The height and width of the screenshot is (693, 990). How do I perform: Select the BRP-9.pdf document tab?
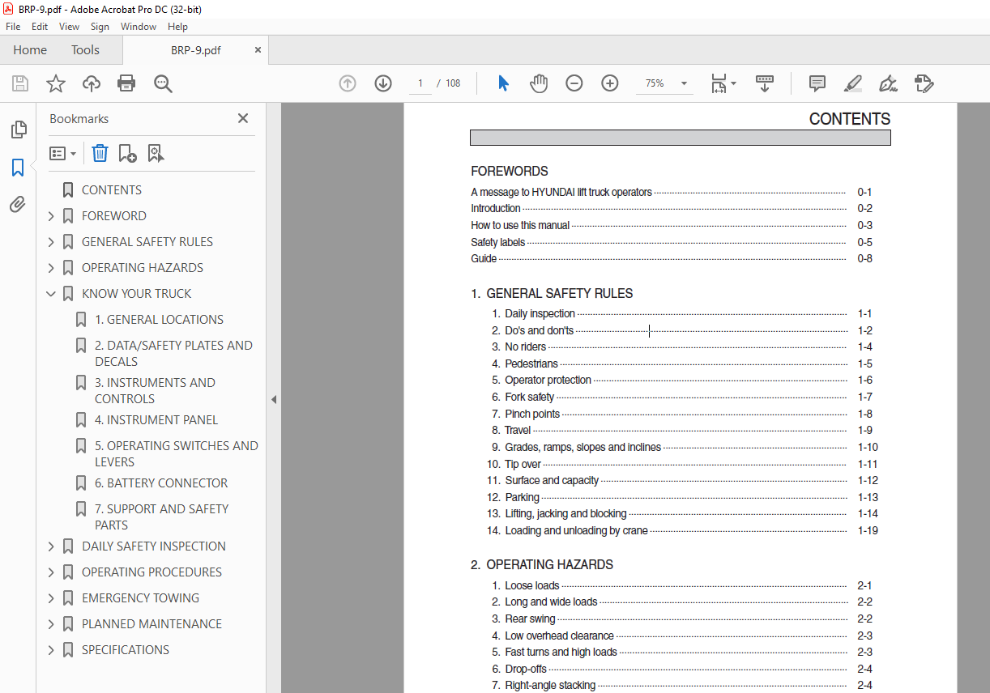click(195, 50)
